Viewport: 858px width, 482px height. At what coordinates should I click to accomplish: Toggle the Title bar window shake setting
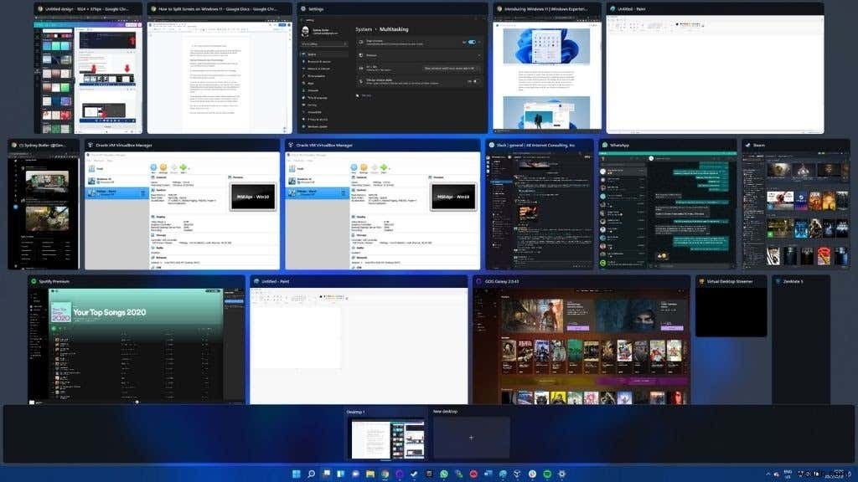[474, 82]
